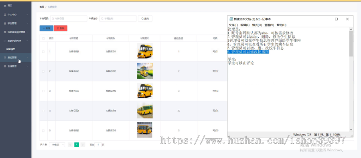Click the search icon inside 车辆名称 field
The height and width of the screenshot is (158, 361).
[x=102, y=19]
